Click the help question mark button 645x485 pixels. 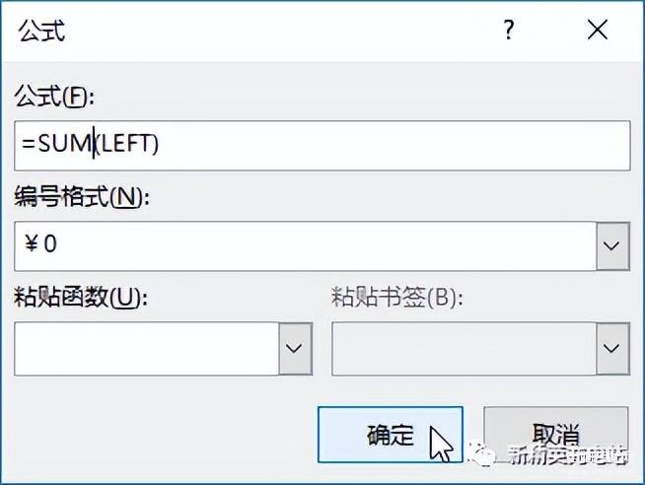click(509, 31)
